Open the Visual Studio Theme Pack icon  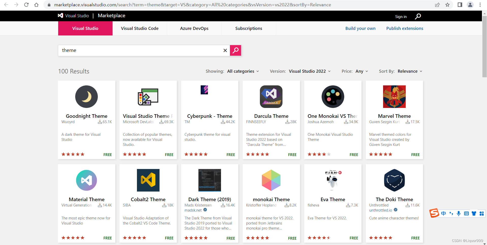click(148, 97)
